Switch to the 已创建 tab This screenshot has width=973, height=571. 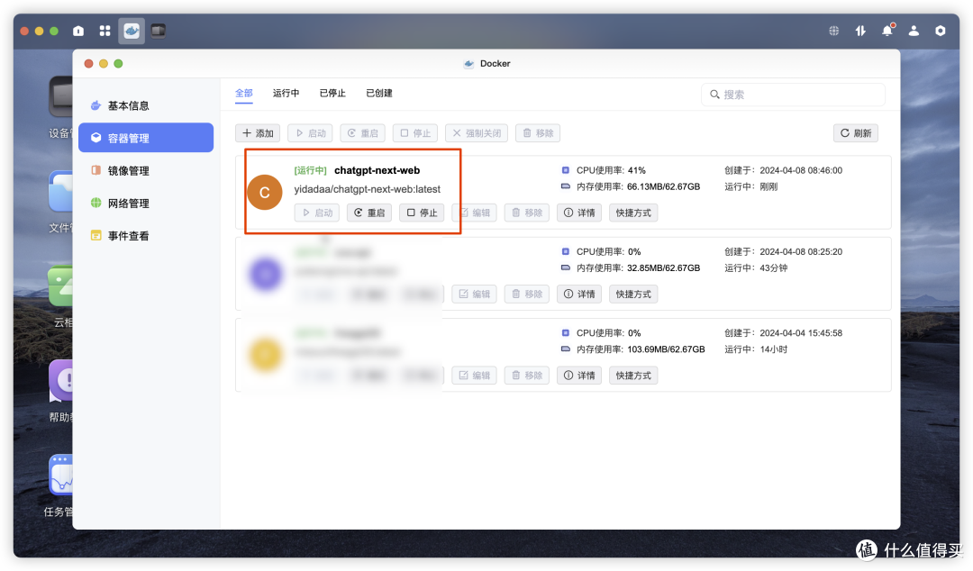379,93
